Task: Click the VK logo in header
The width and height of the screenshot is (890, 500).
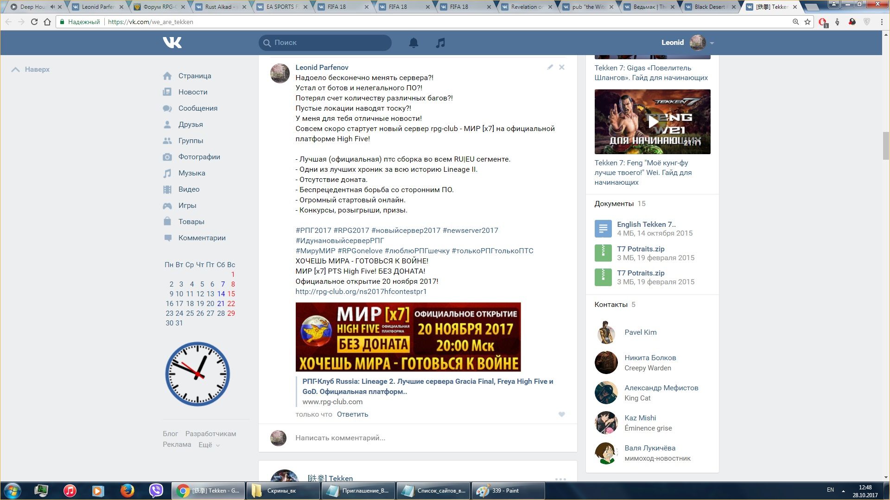Action: click(172, 43)
